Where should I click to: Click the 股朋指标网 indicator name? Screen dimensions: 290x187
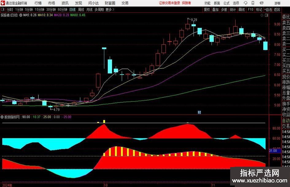click(x=12, y=117)
